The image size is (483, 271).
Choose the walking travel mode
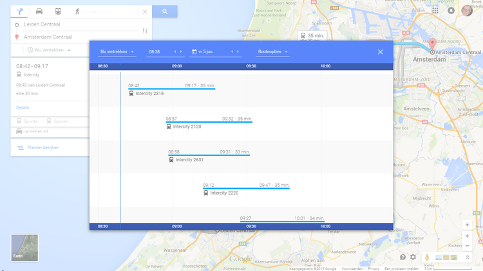77,12
